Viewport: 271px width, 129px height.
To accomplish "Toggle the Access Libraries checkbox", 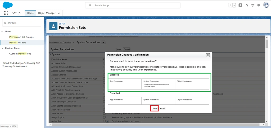I will [x=104, y=75].
